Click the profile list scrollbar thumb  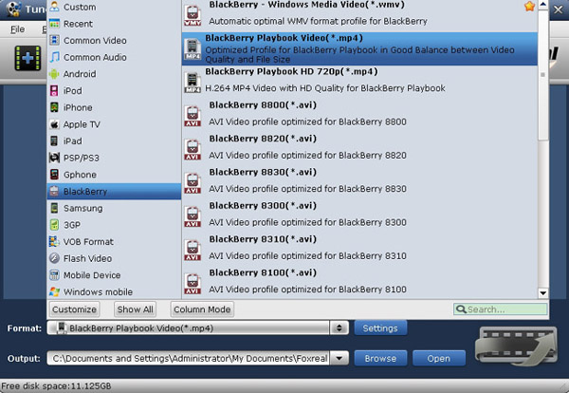pyautogui.click(x=542, y=74)
